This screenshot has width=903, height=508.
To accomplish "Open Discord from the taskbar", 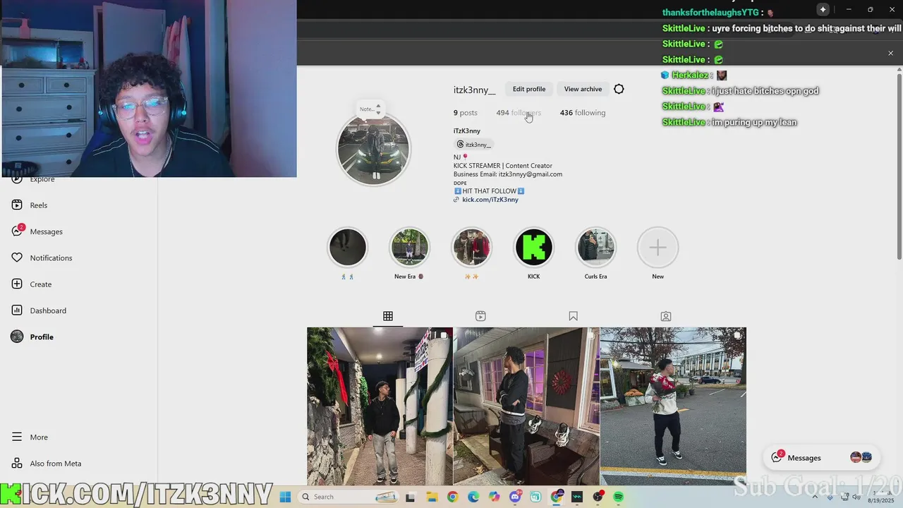I will point(515,497).
